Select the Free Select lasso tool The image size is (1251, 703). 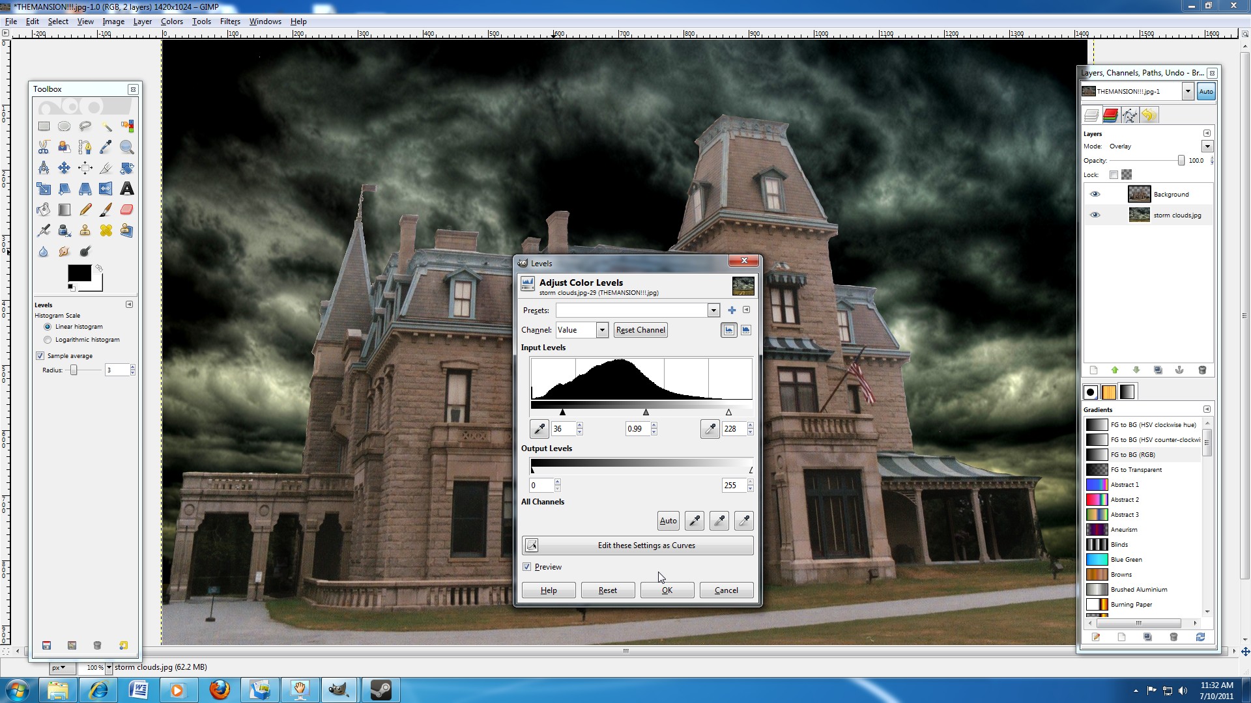coord(85,126)
